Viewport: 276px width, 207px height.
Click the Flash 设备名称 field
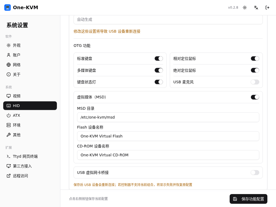[168, 136]
